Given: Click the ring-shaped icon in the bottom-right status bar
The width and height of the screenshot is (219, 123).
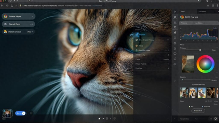Looking at the screenshot, I should pos(216,119).
